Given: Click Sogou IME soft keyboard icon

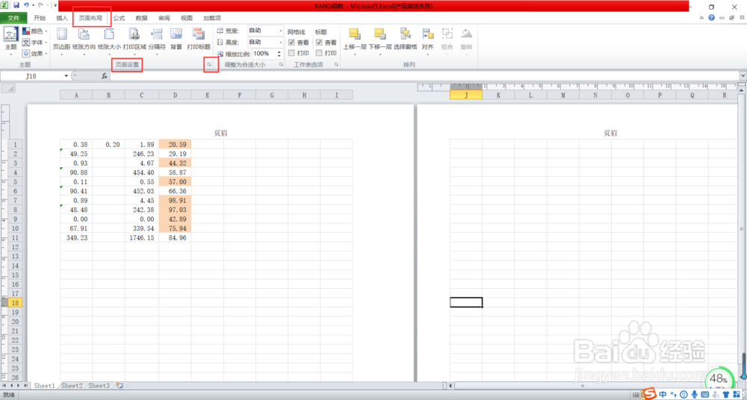Looking at the screenshot, I should pos(706,394).
